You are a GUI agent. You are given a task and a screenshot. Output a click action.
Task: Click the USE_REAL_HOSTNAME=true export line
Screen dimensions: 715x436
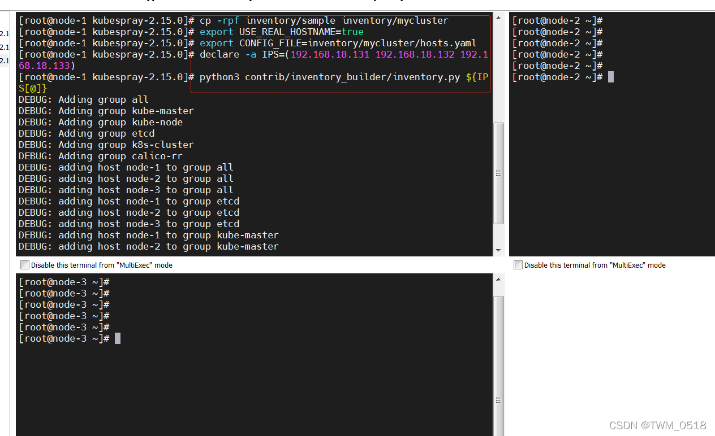pos(281,32)
